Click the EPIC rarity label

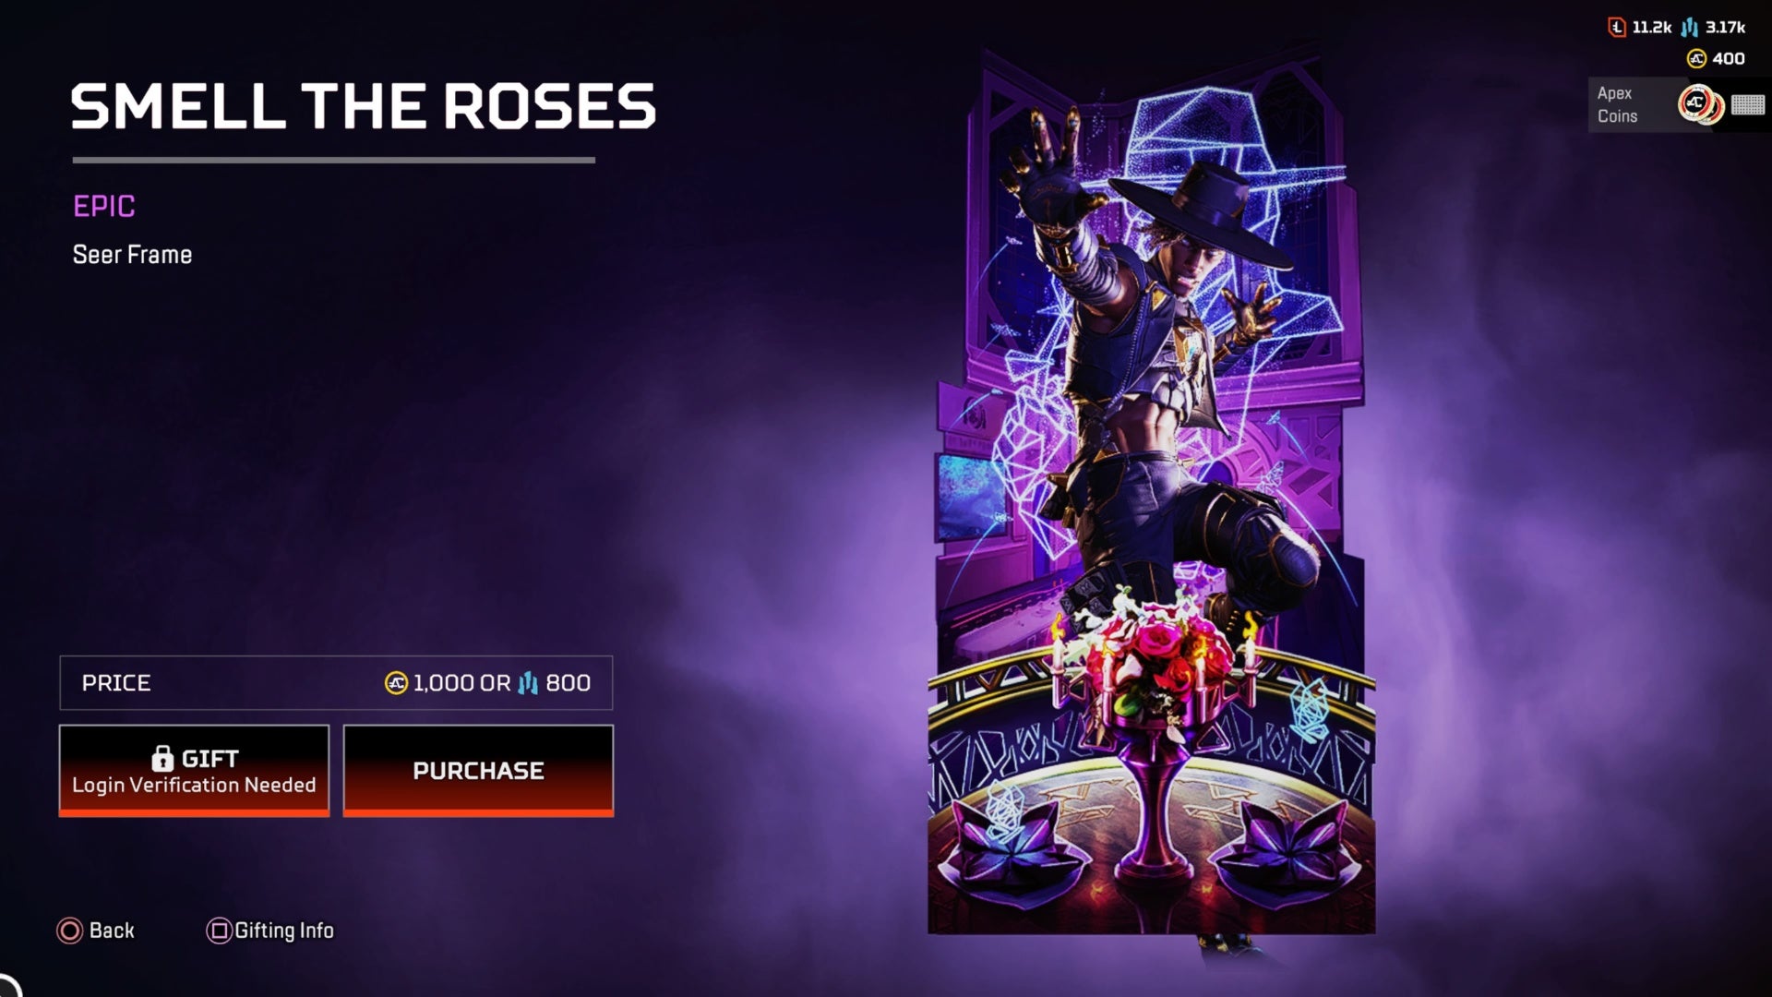[x=104, y=206]
